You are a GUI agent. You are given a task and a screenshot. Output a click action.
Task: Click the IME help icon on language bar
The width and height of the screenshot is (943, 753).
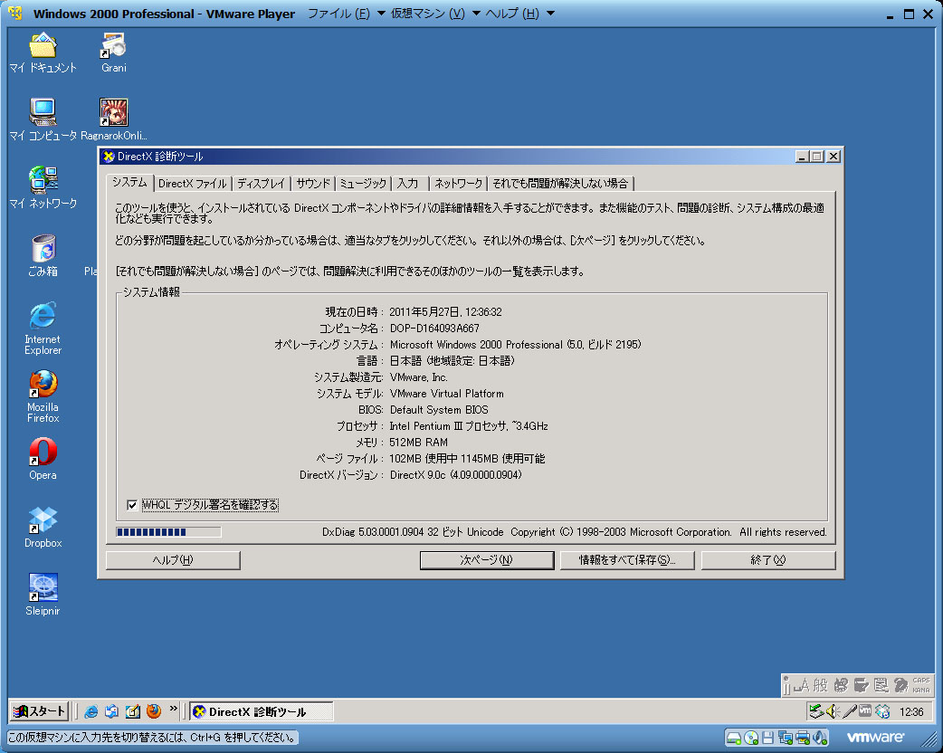[900, 685]
